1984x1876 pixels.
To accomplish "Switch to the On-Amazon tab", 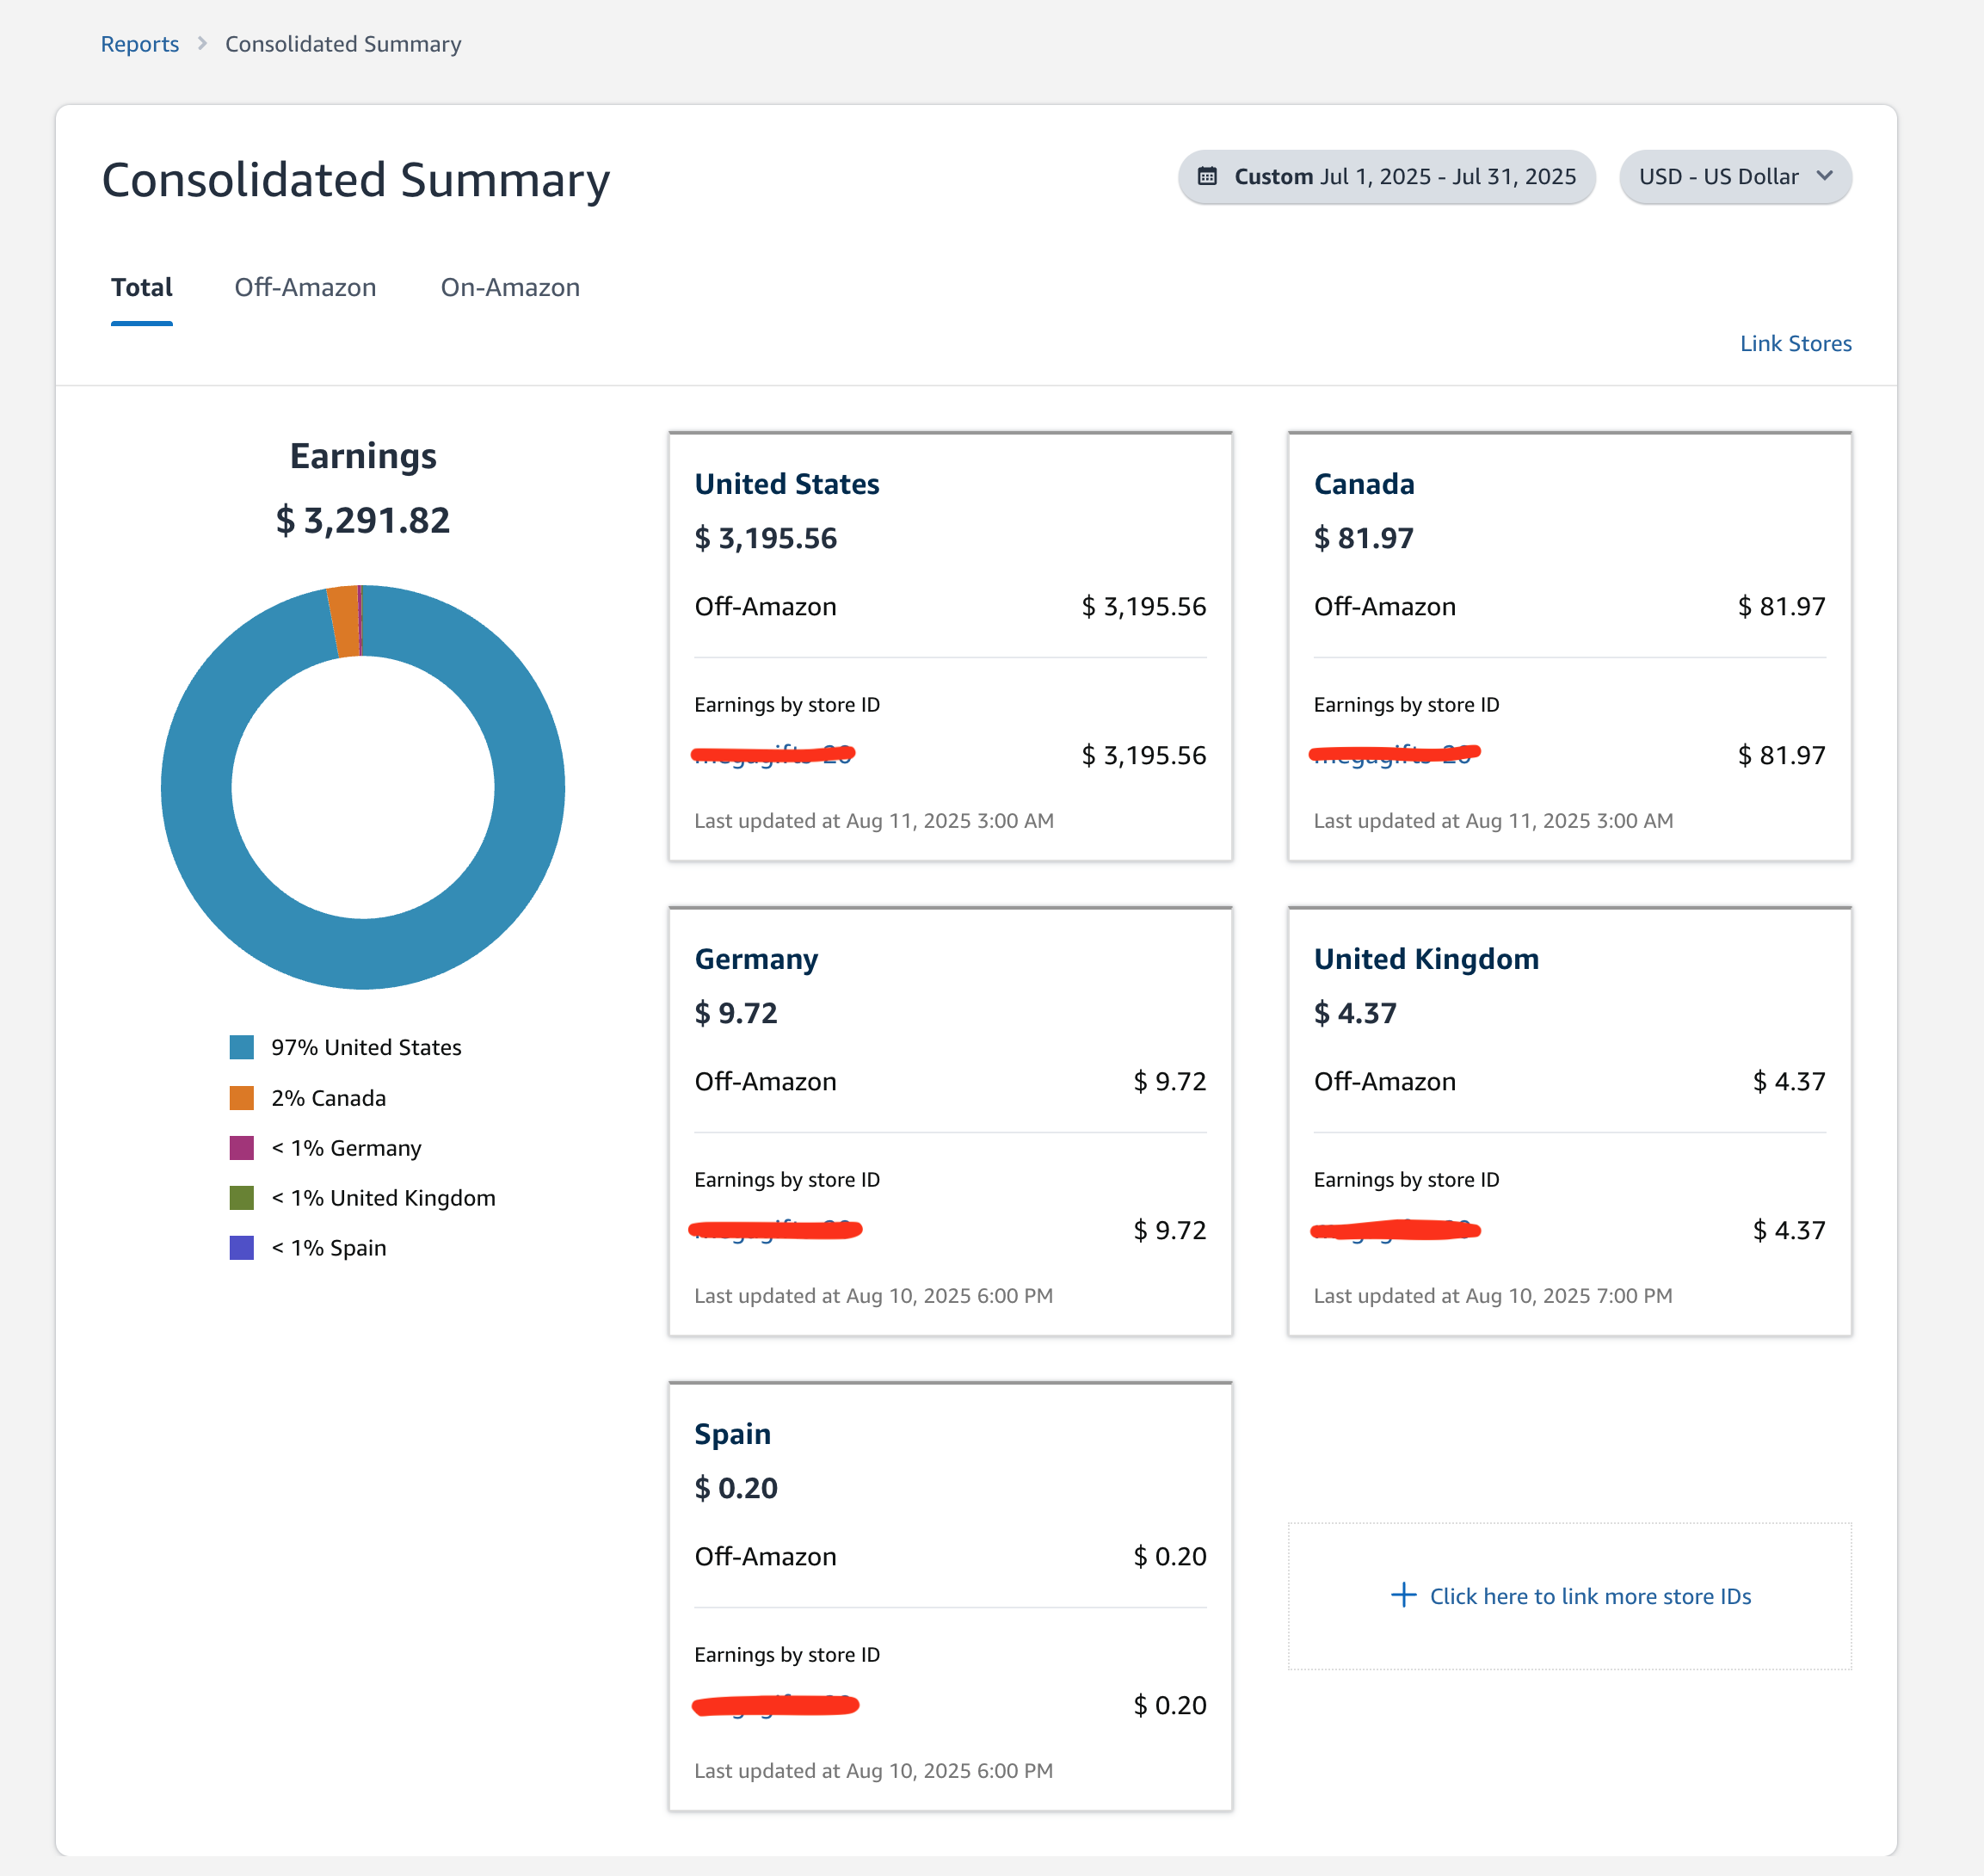I will click(x=510, y=288).
